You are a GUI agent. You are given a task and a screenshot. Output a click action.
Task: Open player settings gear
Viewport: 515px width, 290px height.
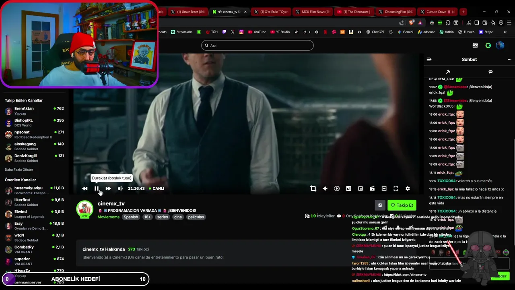tap(408, 188)
